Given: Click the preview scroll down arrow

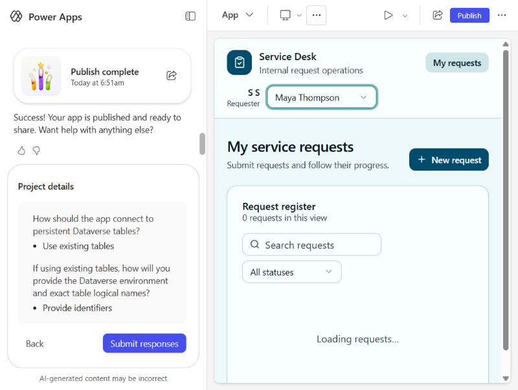Looking at the screenshot, I should [x=506, y=378].
